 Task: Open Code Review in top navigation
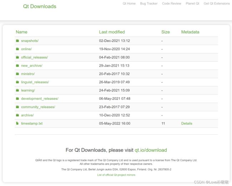click(x=171, y=4)
